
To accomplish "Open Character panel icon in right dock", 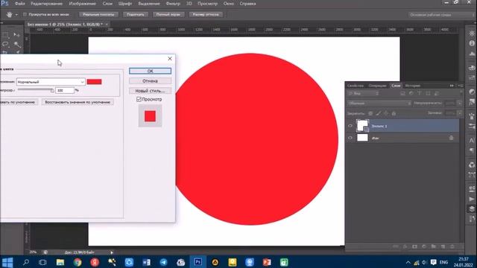I will 472,141.
